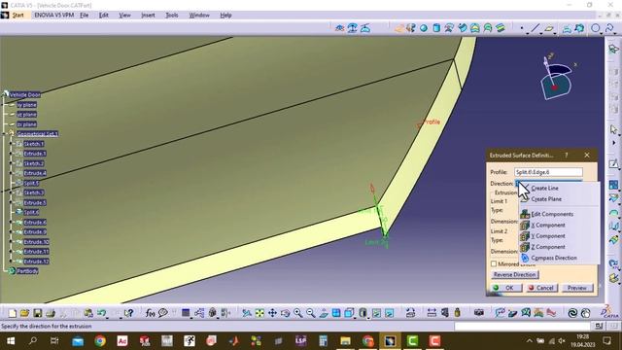Select the Point creation tool
The height and width of the screenshot is (350, 622).
tap(522, 28)
